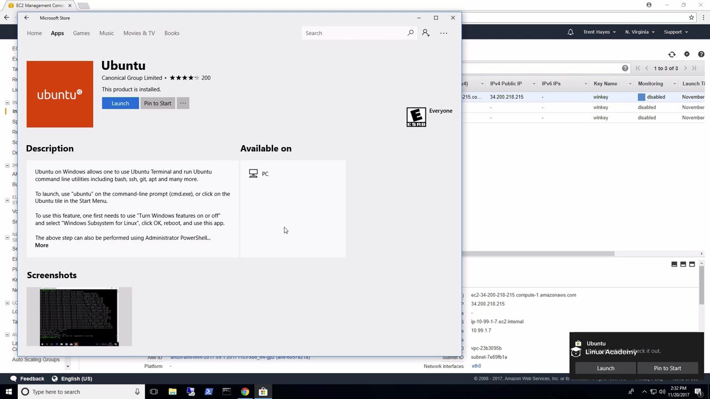
Task: Open the eth0 network interface link
Action: tap(476, 366)
